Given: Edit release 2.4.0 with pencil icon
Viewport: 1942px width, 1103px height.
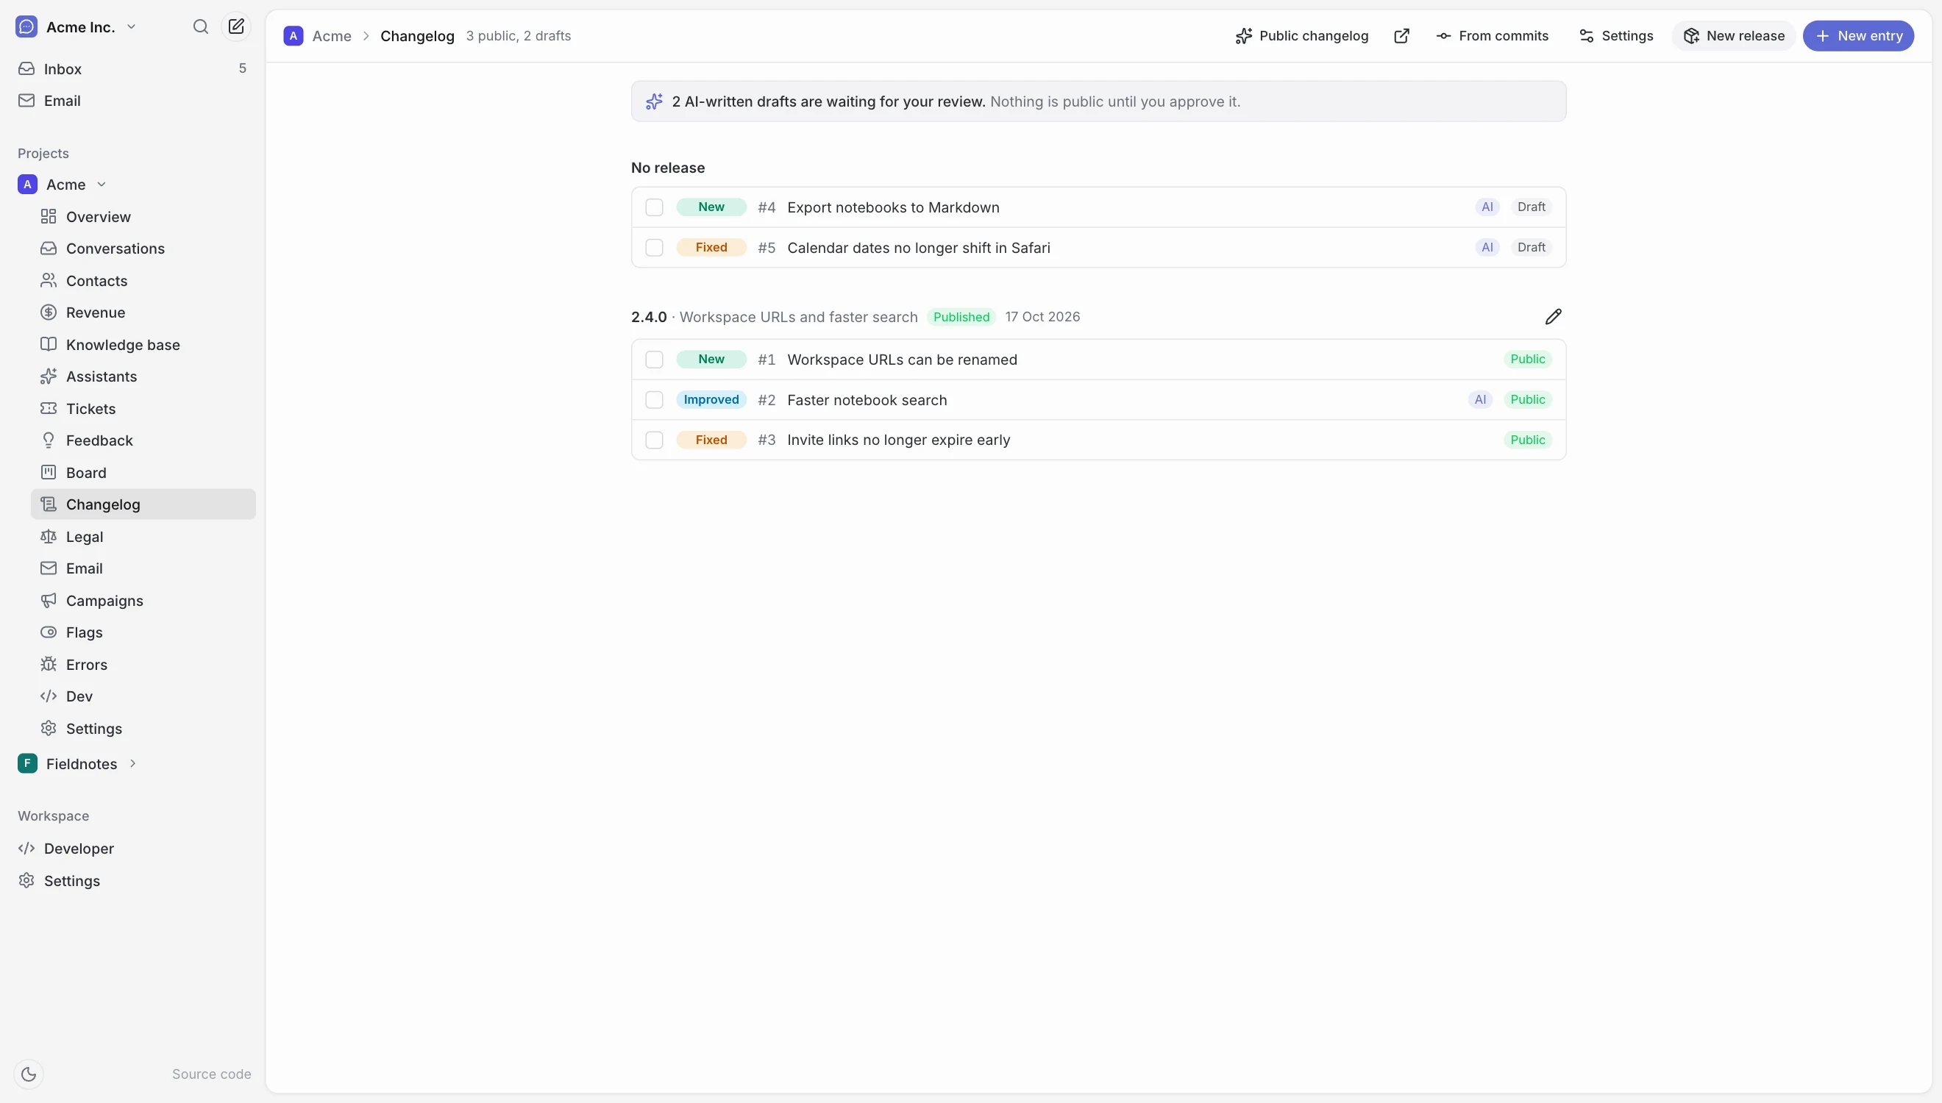Looking at the screenshot, I should (x=1554, y=317).
